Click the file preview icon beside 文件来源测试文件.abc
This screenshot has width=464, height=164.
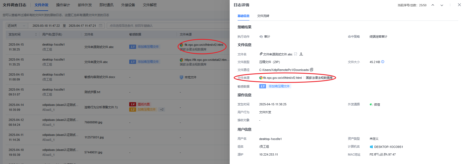tap(296, 54)
